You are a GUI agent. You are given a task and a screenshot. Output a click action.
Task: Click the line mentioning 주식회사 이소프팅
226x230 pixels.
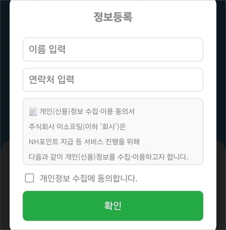pos(77,127)
